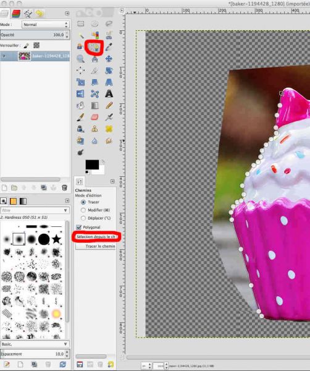
Task: Select the Paths tool circled in red
Action: (x=94, y=48)
